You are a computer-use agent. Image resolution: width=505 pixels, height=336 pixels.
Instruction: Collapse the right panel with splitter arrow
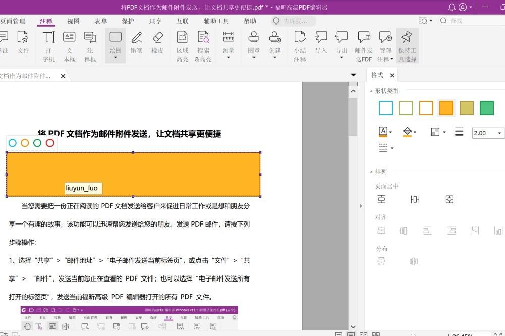point(361,206)
